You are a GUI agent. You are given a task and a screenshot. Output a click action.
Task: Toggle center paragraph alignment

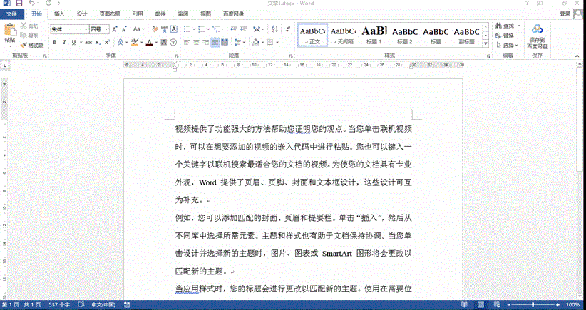(197, 42)
